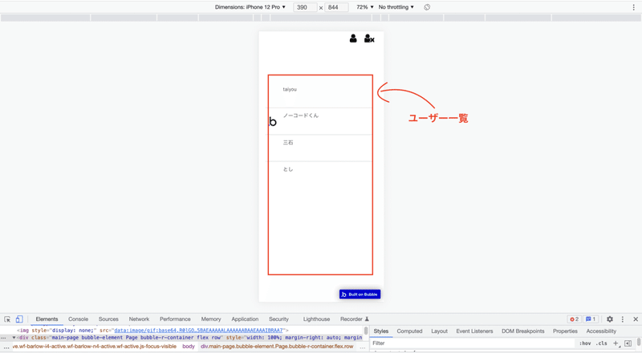Open the Dimensions iPhone 12 Pro dropdown
The width and height of the screenshot is (642, 353).
[x=250, y=7]
